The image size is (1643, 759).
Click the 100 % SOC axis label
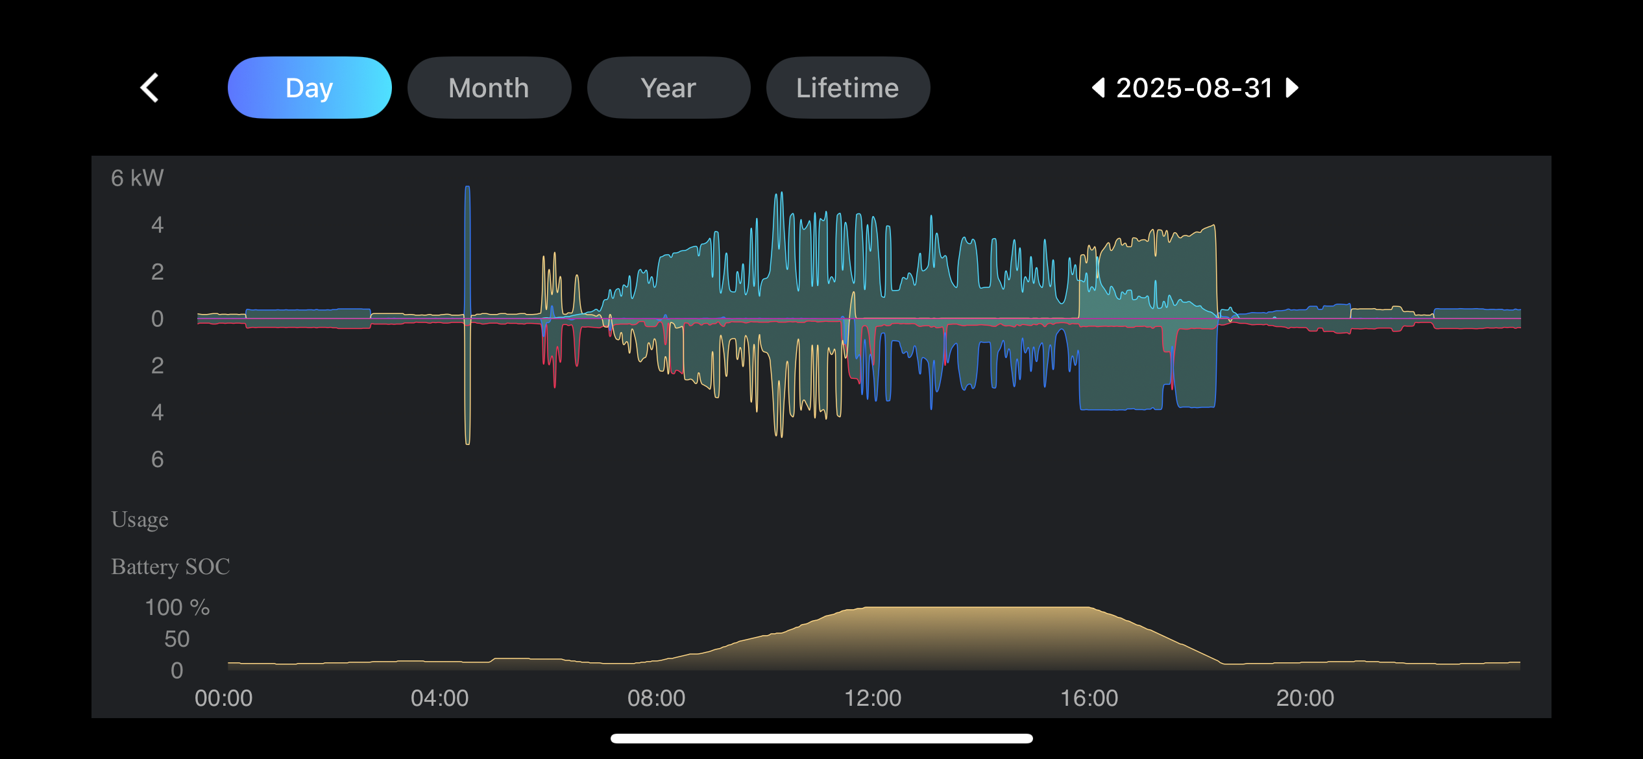pyautogui.click(x=176, y=607)
